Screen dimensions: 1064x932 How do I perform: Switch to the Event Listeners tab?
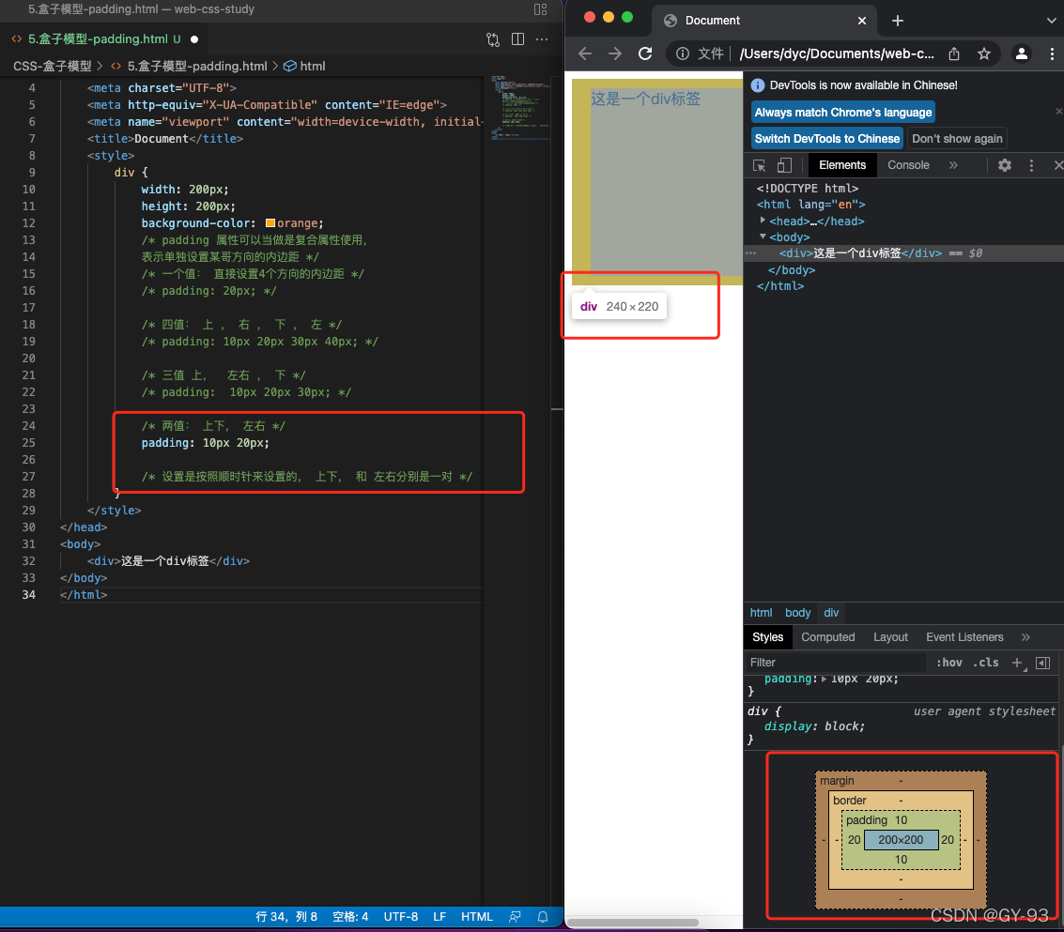964,637
